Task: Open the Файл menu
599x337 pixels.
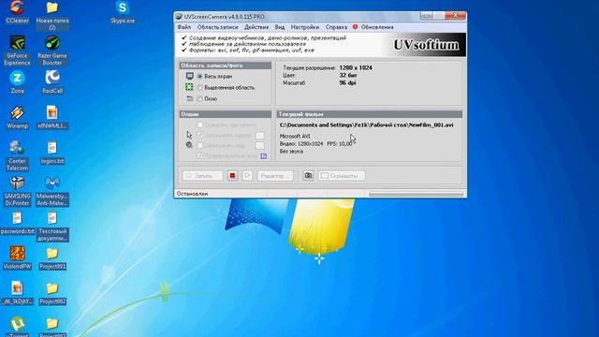Action: 183,27
